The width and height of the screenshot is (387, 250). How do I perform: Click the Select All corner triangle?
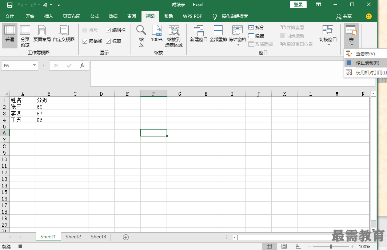click(6, 94)
